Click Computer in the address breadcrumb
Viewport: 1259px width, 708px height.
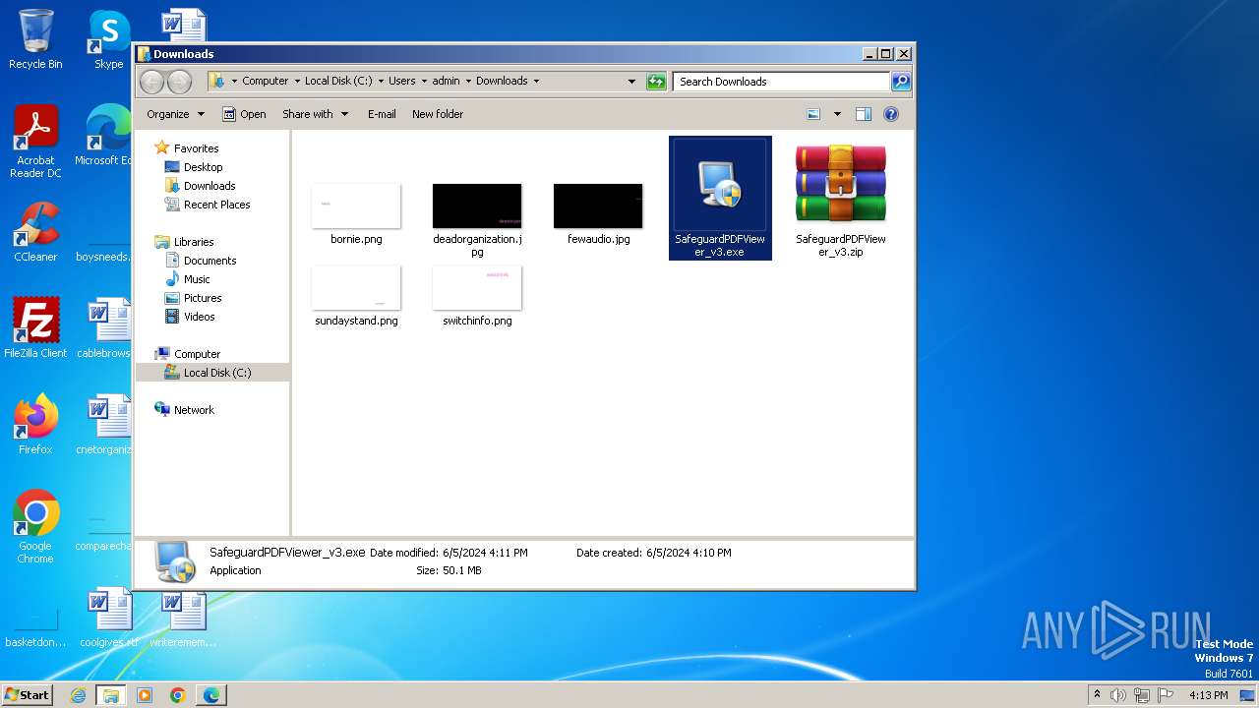[266, 82]
